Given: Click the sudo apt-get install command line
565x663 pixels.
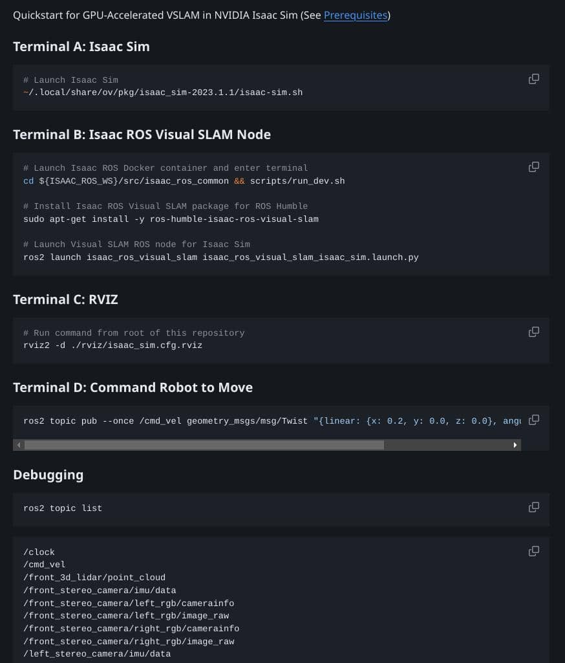Looking at the screenshot, I should [x=171, y=219].
